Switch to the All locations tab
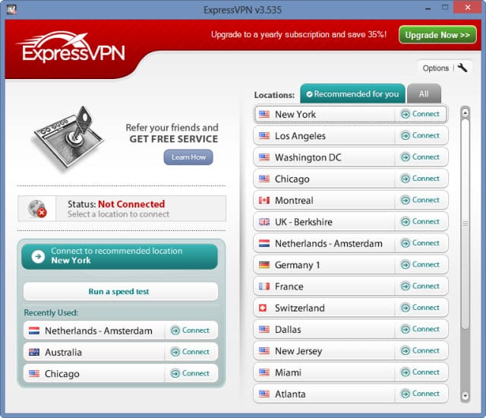 (424, 93)
